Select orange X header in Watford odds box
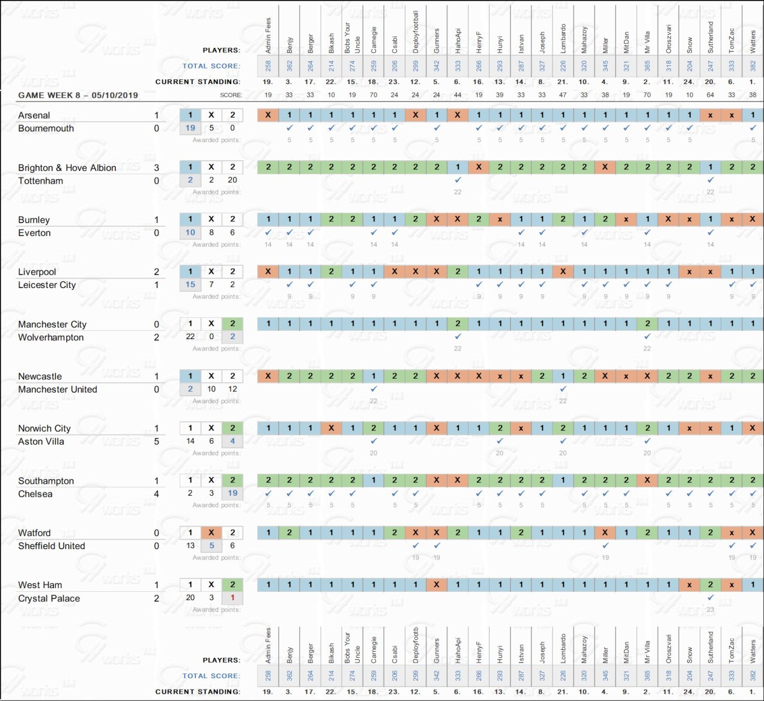The height and width of the screenshot is (701, 764). pos(211,532)
